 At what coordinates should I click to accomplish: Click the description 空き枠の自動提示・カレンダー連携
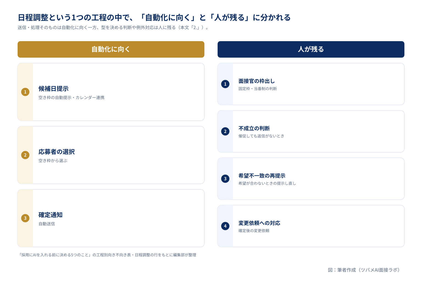coord(71,97)
